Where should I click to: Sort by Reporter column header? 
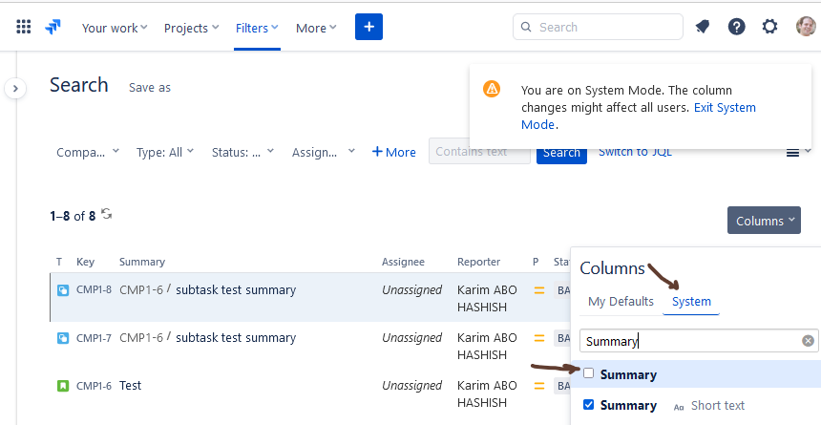tap(478, 262)
